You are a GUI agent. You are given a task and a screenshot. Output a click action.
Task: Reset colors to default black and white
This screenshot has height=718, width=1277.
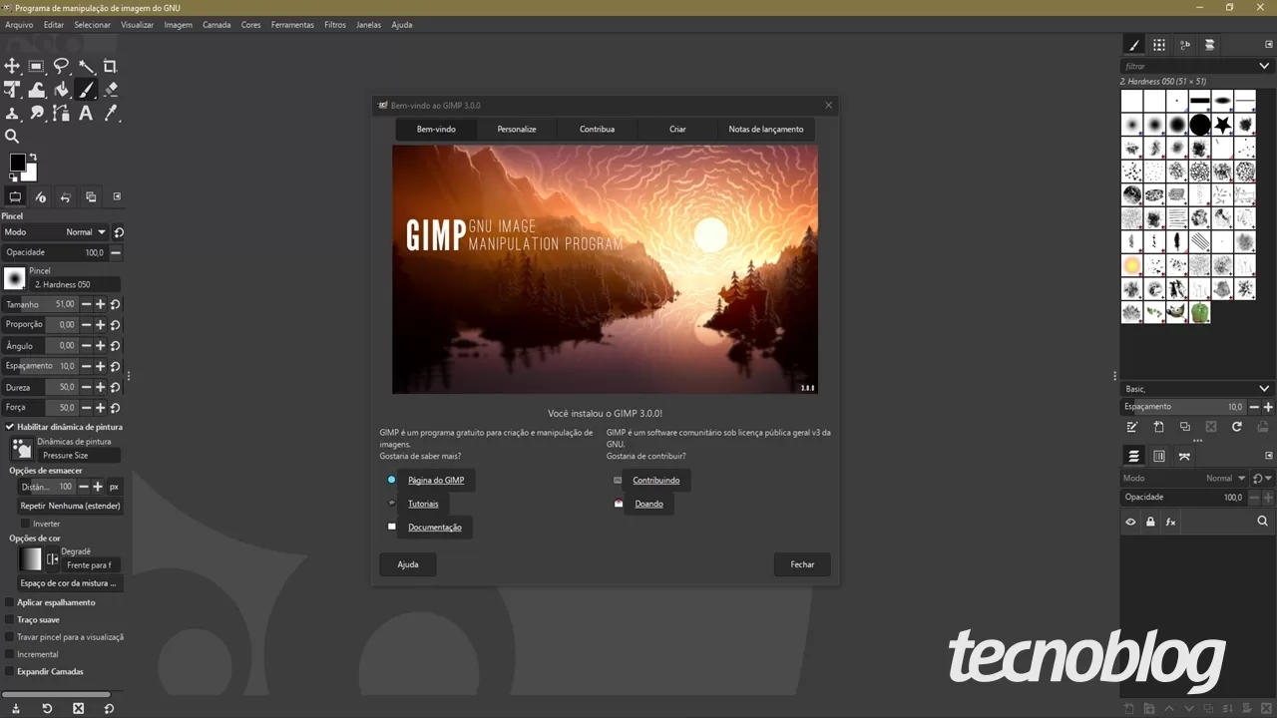(x=13, y=178)
